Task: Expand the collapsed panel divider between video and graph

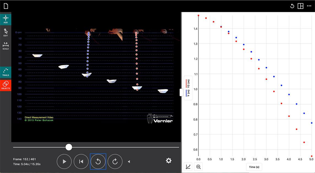Action: point(181,93)
